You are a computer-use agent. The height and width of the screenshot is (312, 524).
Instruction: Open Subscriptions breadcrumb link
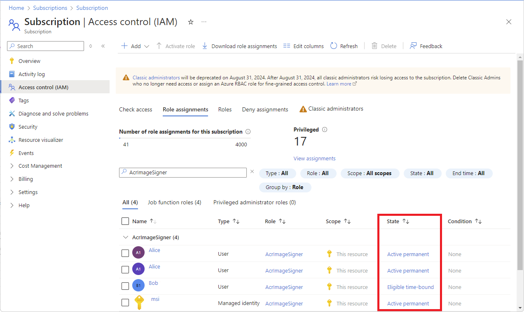50,8
